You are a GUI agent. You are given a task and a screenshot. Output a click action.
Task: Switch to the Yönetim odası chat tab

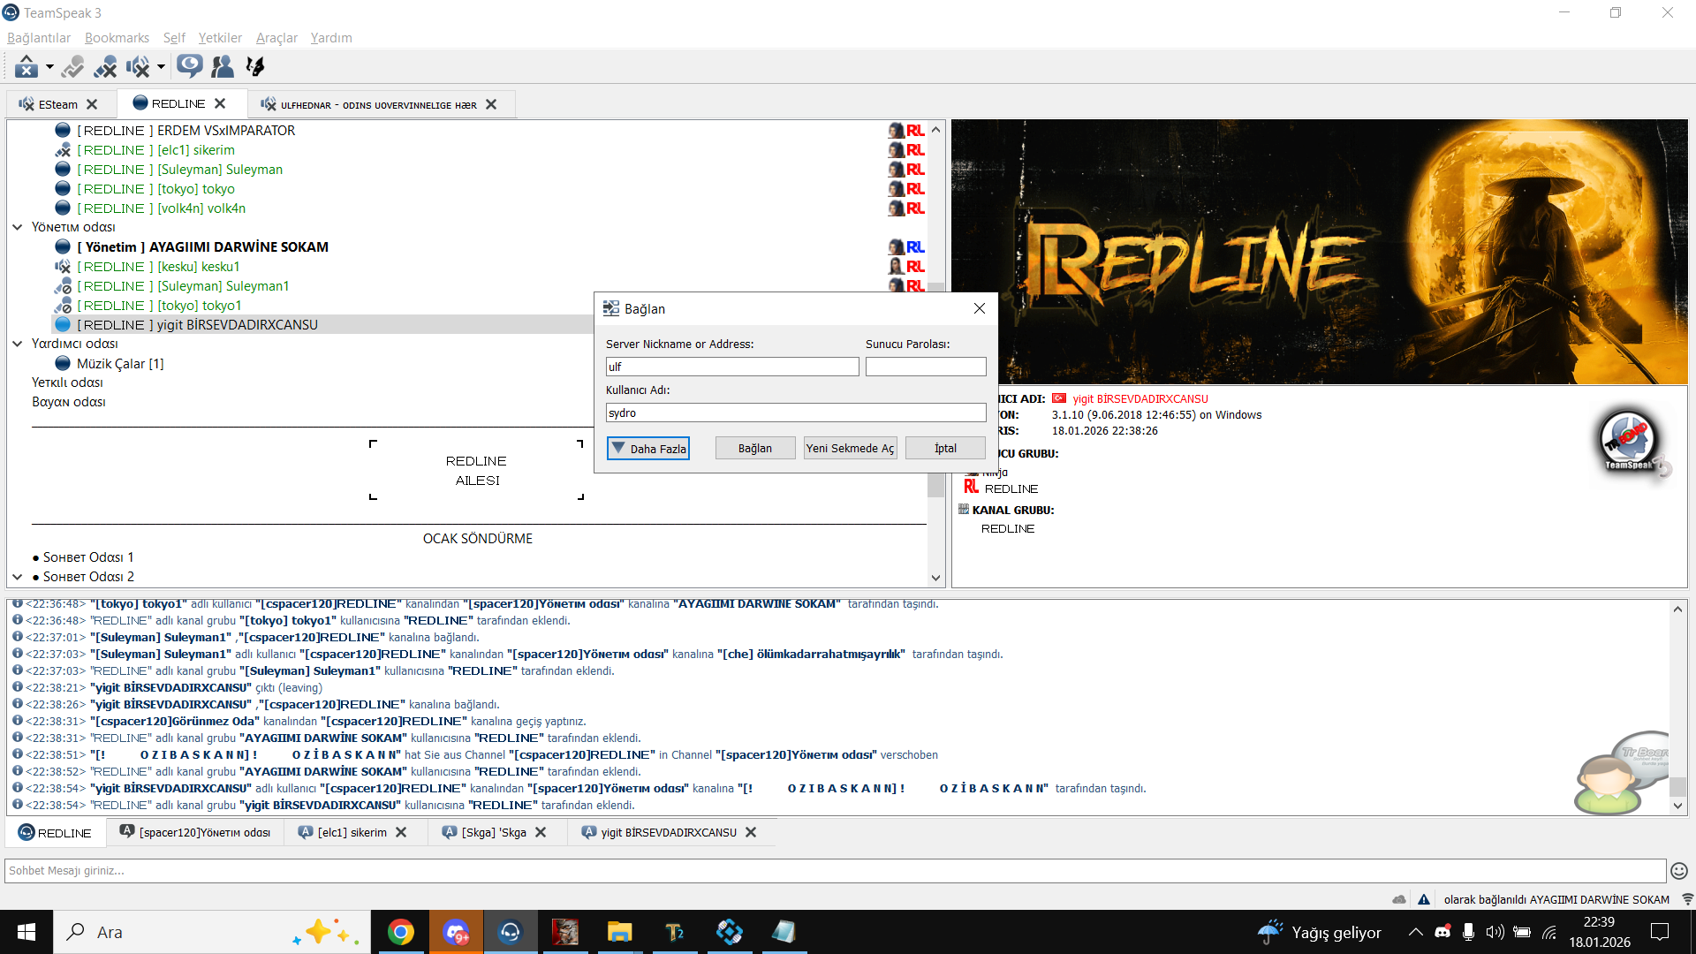click(x=195, y=833)
